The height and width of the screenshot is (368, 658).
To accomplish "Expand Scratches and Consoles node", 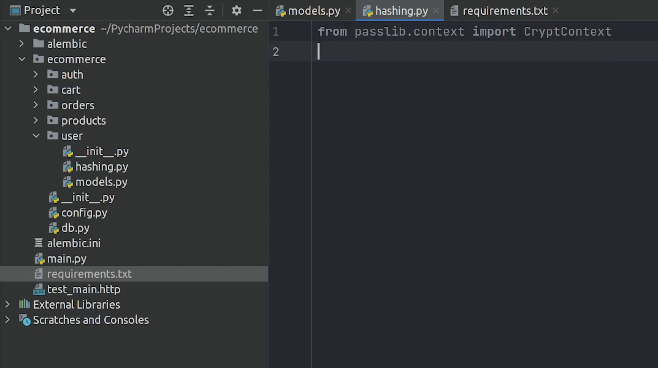I will (x=7, y=320).
